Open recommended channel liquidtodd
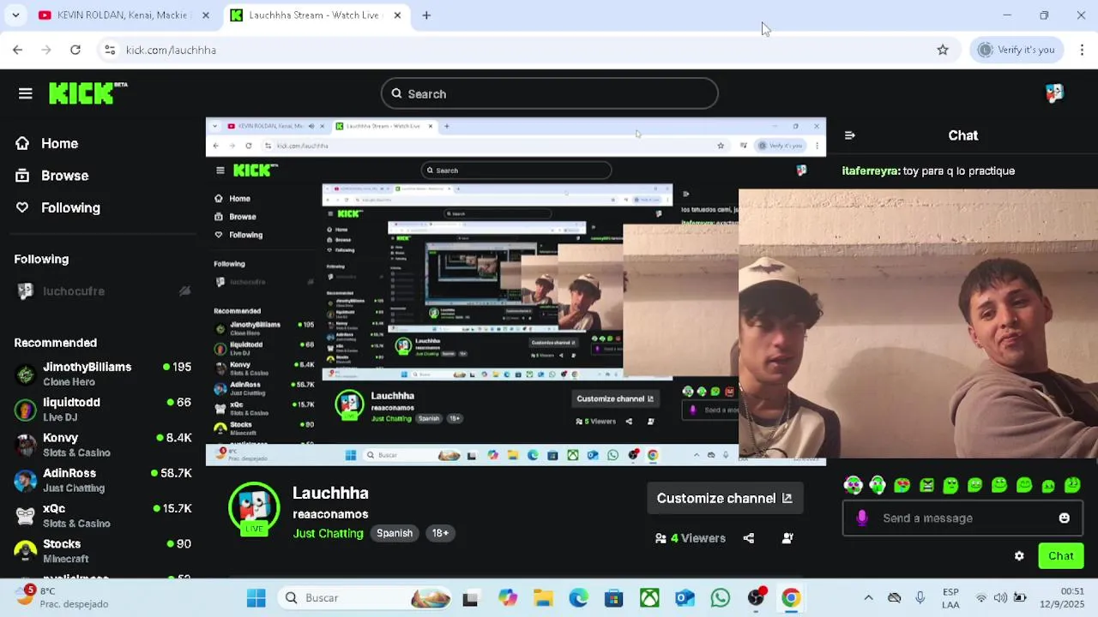The width and height of the screenshot is (1098, 617). point(103,410)
